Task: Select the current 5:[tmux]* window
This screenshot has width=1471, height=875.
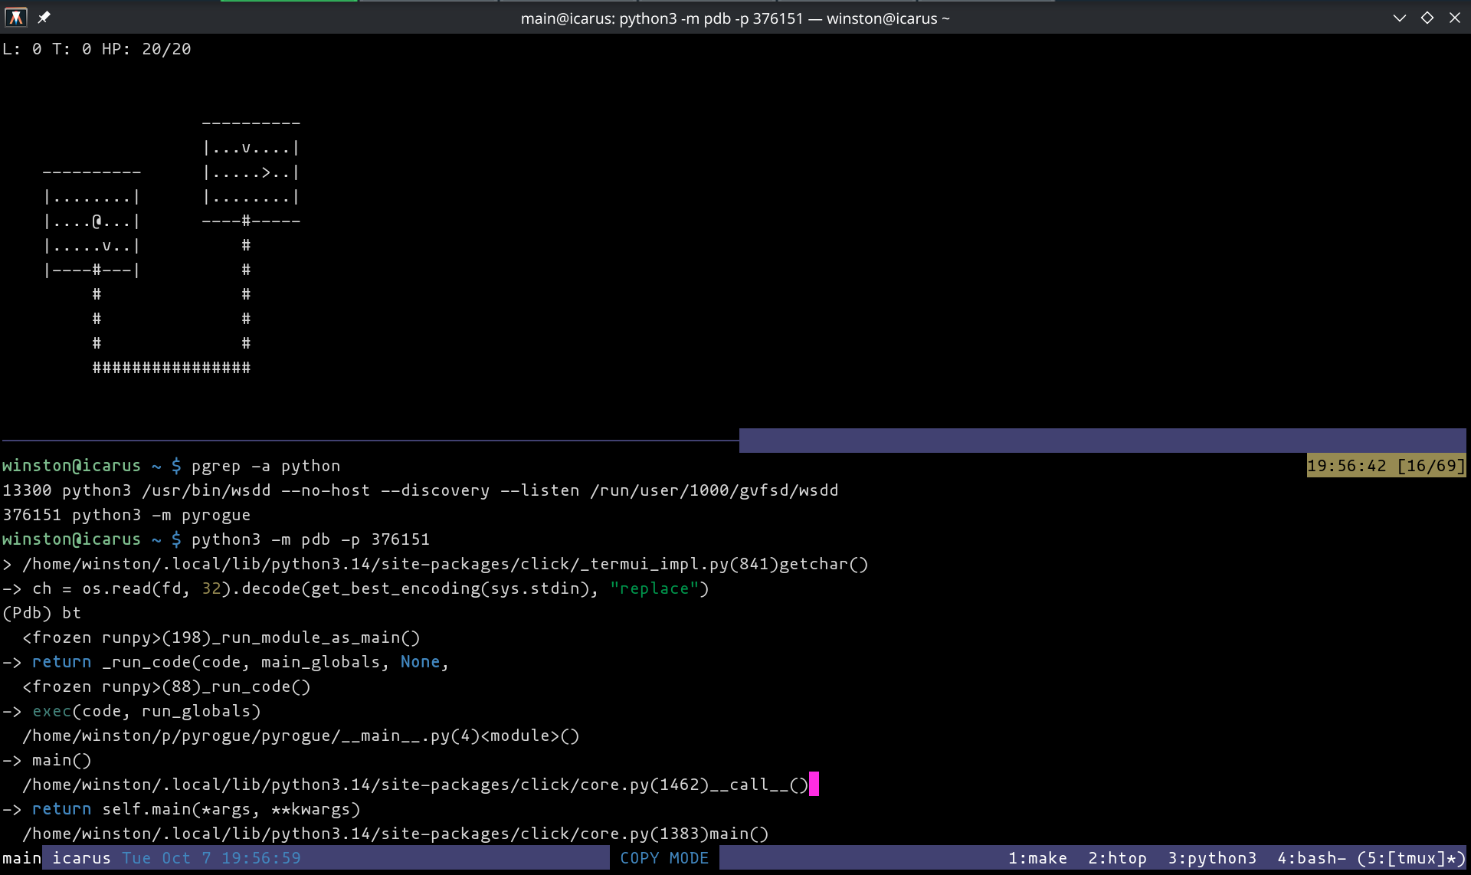Action: point(1410,858)
